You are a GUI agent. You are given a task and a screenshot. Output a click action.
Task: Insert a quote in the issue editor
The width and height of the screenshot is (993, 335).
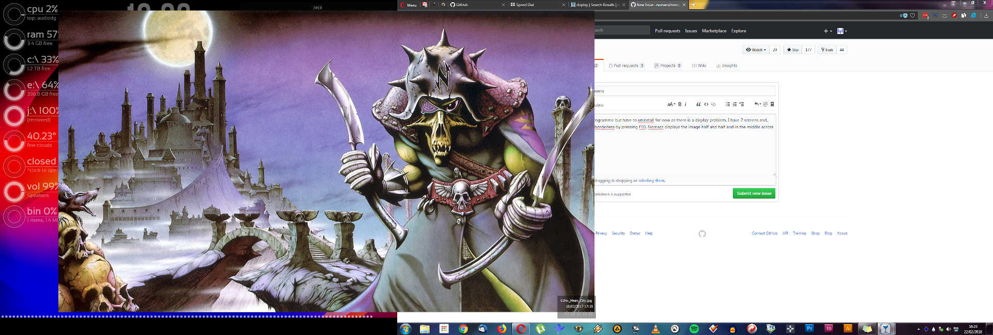point(698,104)
